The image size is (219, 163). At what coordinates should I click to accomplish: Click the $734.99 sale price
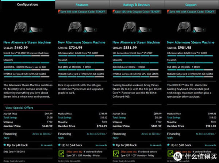click(x=76, y=48)
